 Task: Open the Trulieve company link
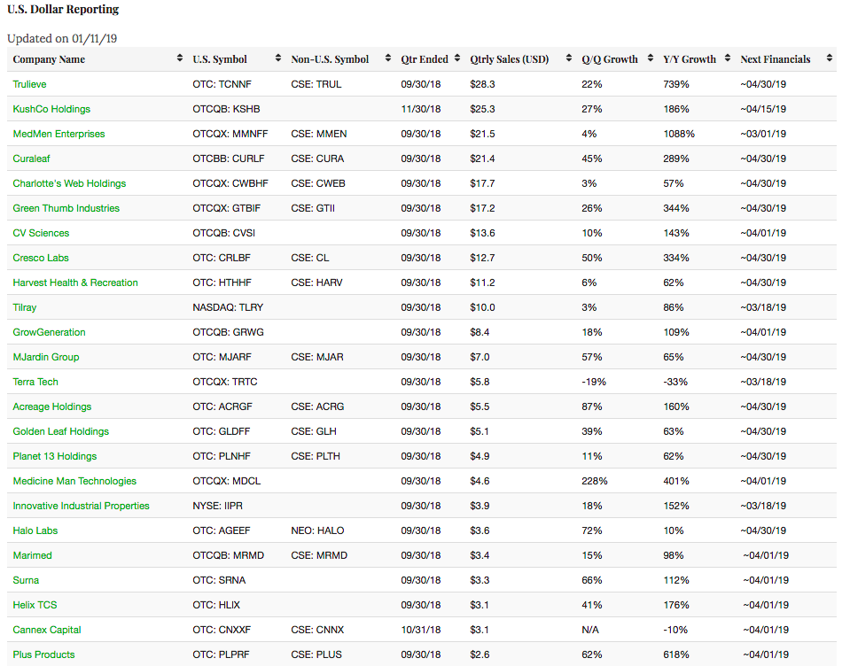29,84
